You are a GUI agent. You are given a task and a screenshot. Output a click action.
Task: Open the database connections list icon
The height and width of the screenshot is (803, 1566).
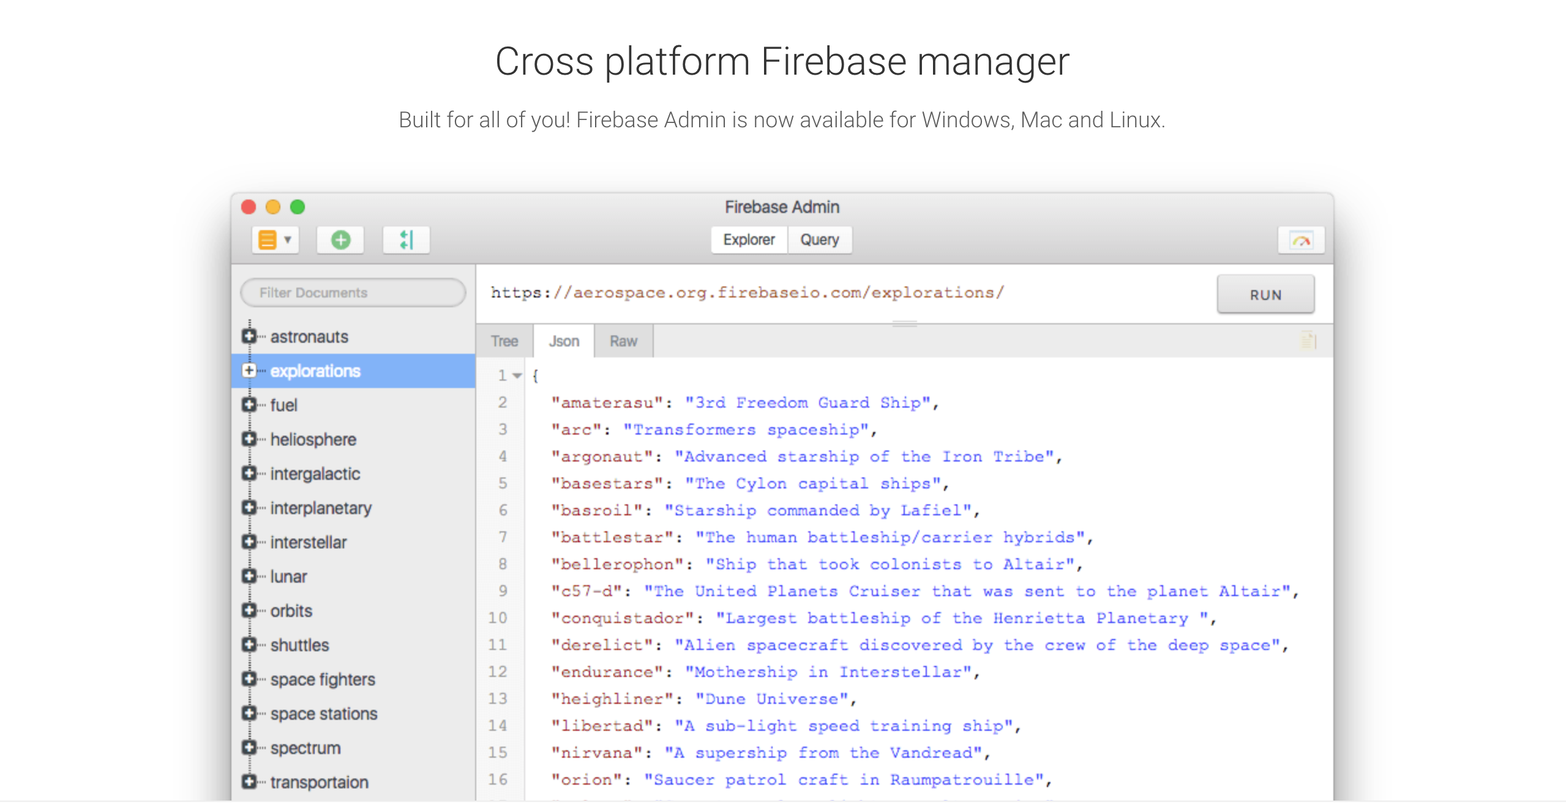point(268,239)
